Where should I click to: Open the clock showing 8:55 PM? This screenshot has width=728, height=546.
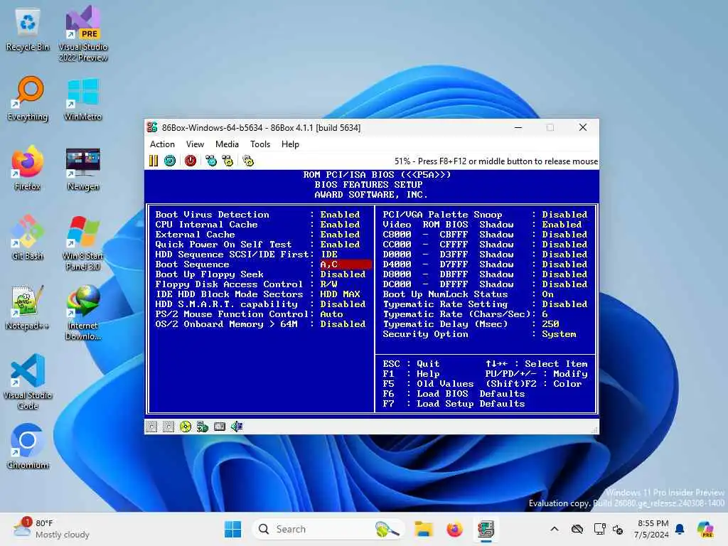[x=653, y=529]
